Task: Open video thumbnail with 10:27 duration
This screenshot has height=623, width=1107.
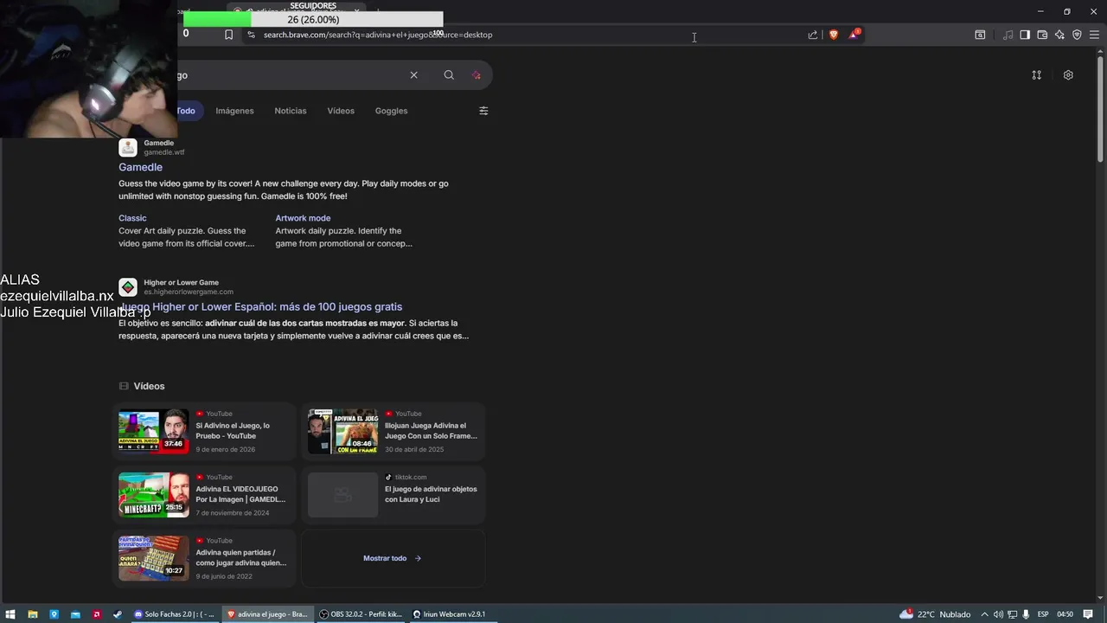Action: pos(153,558)
